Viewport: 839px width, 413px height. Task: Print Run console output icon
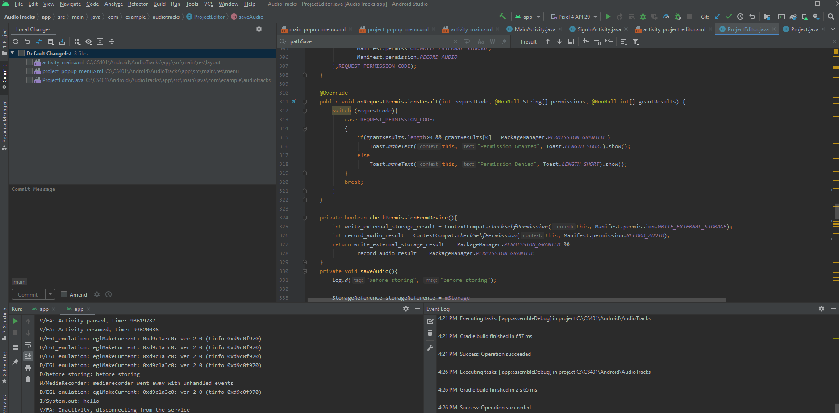coord(28,368)
